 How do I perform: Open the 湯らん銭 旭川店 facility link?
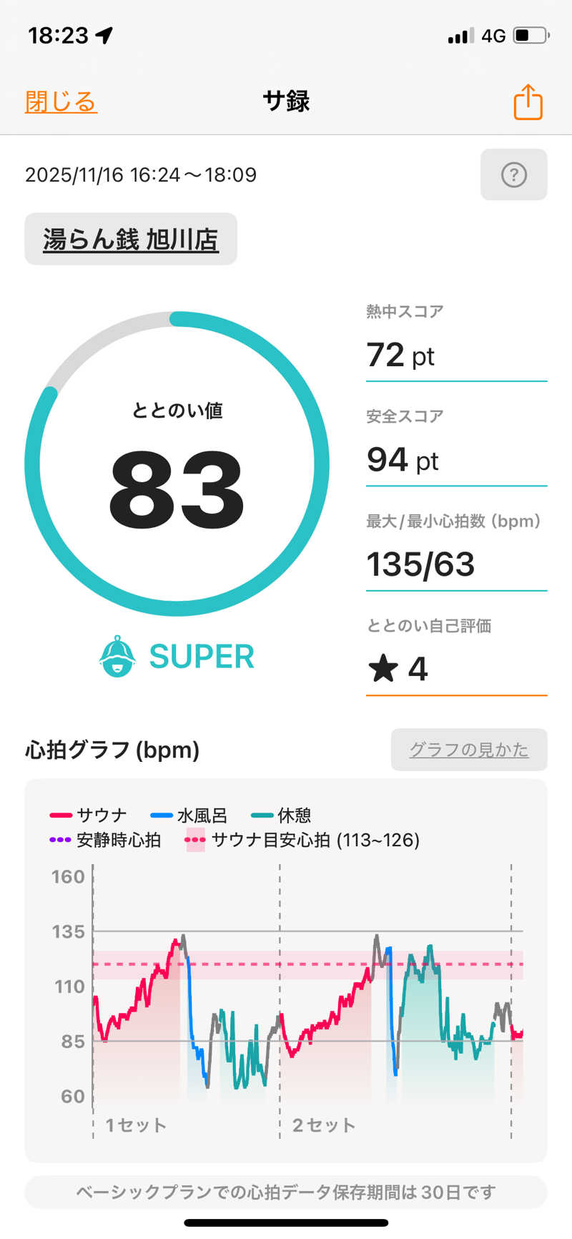pyautogui.click(x=130, y=239)
